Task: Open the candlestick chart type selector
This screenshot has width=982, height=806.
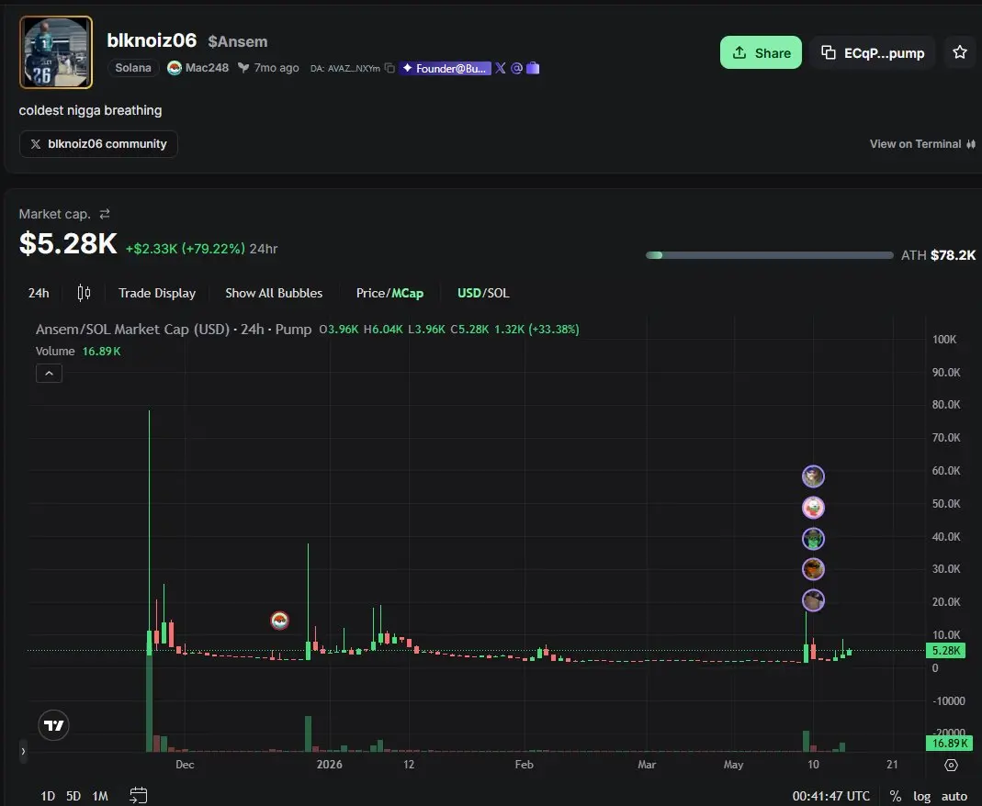Action: point(84,293)
